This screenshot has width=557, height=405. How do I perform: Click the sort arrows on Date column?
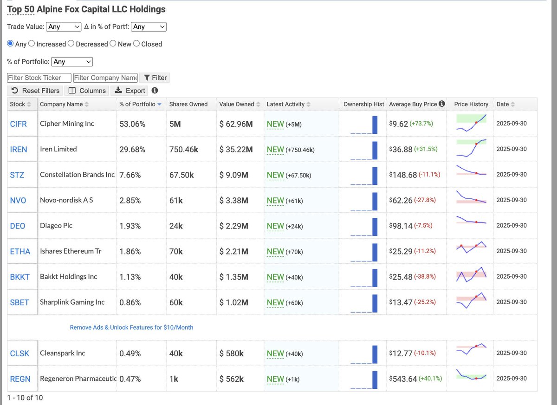pos(513,105)
